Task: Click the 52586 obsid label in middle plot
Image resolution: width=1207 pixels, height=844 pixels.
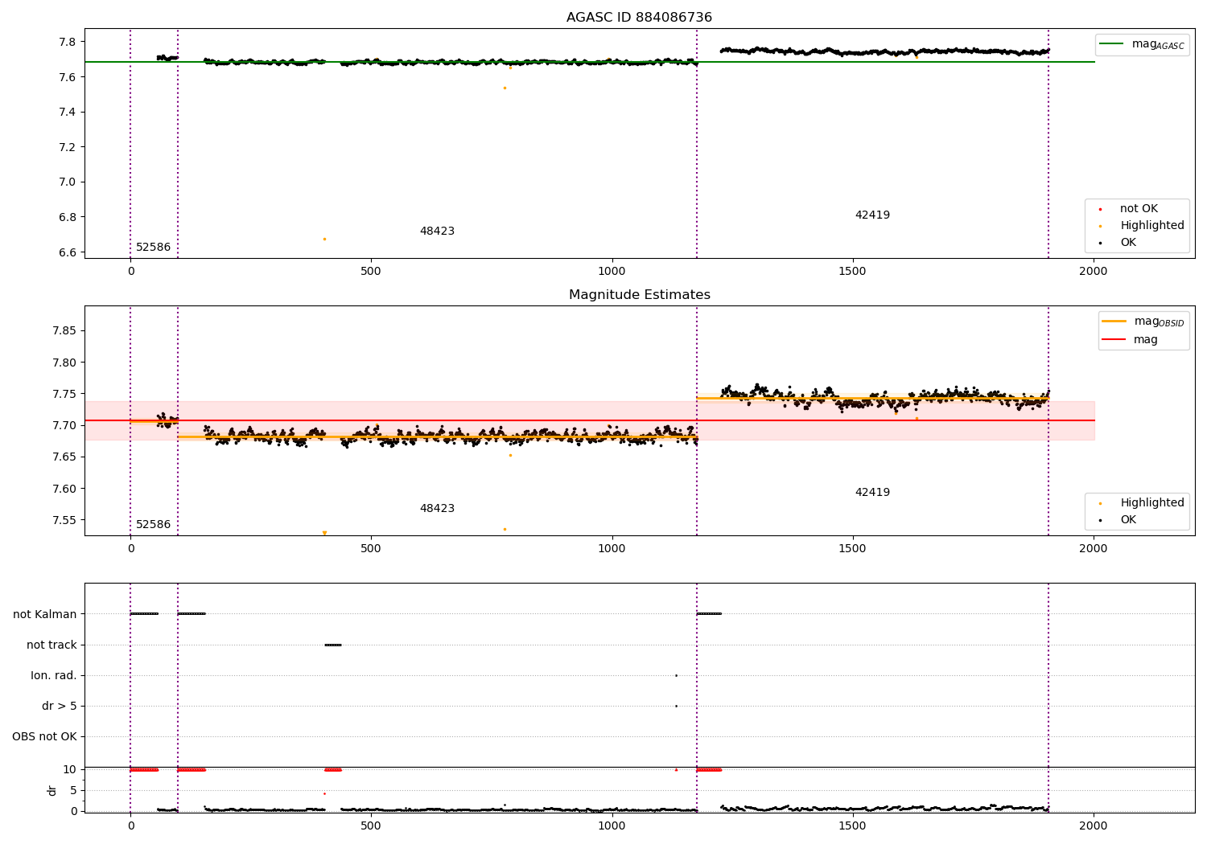Action: point(153,525)
